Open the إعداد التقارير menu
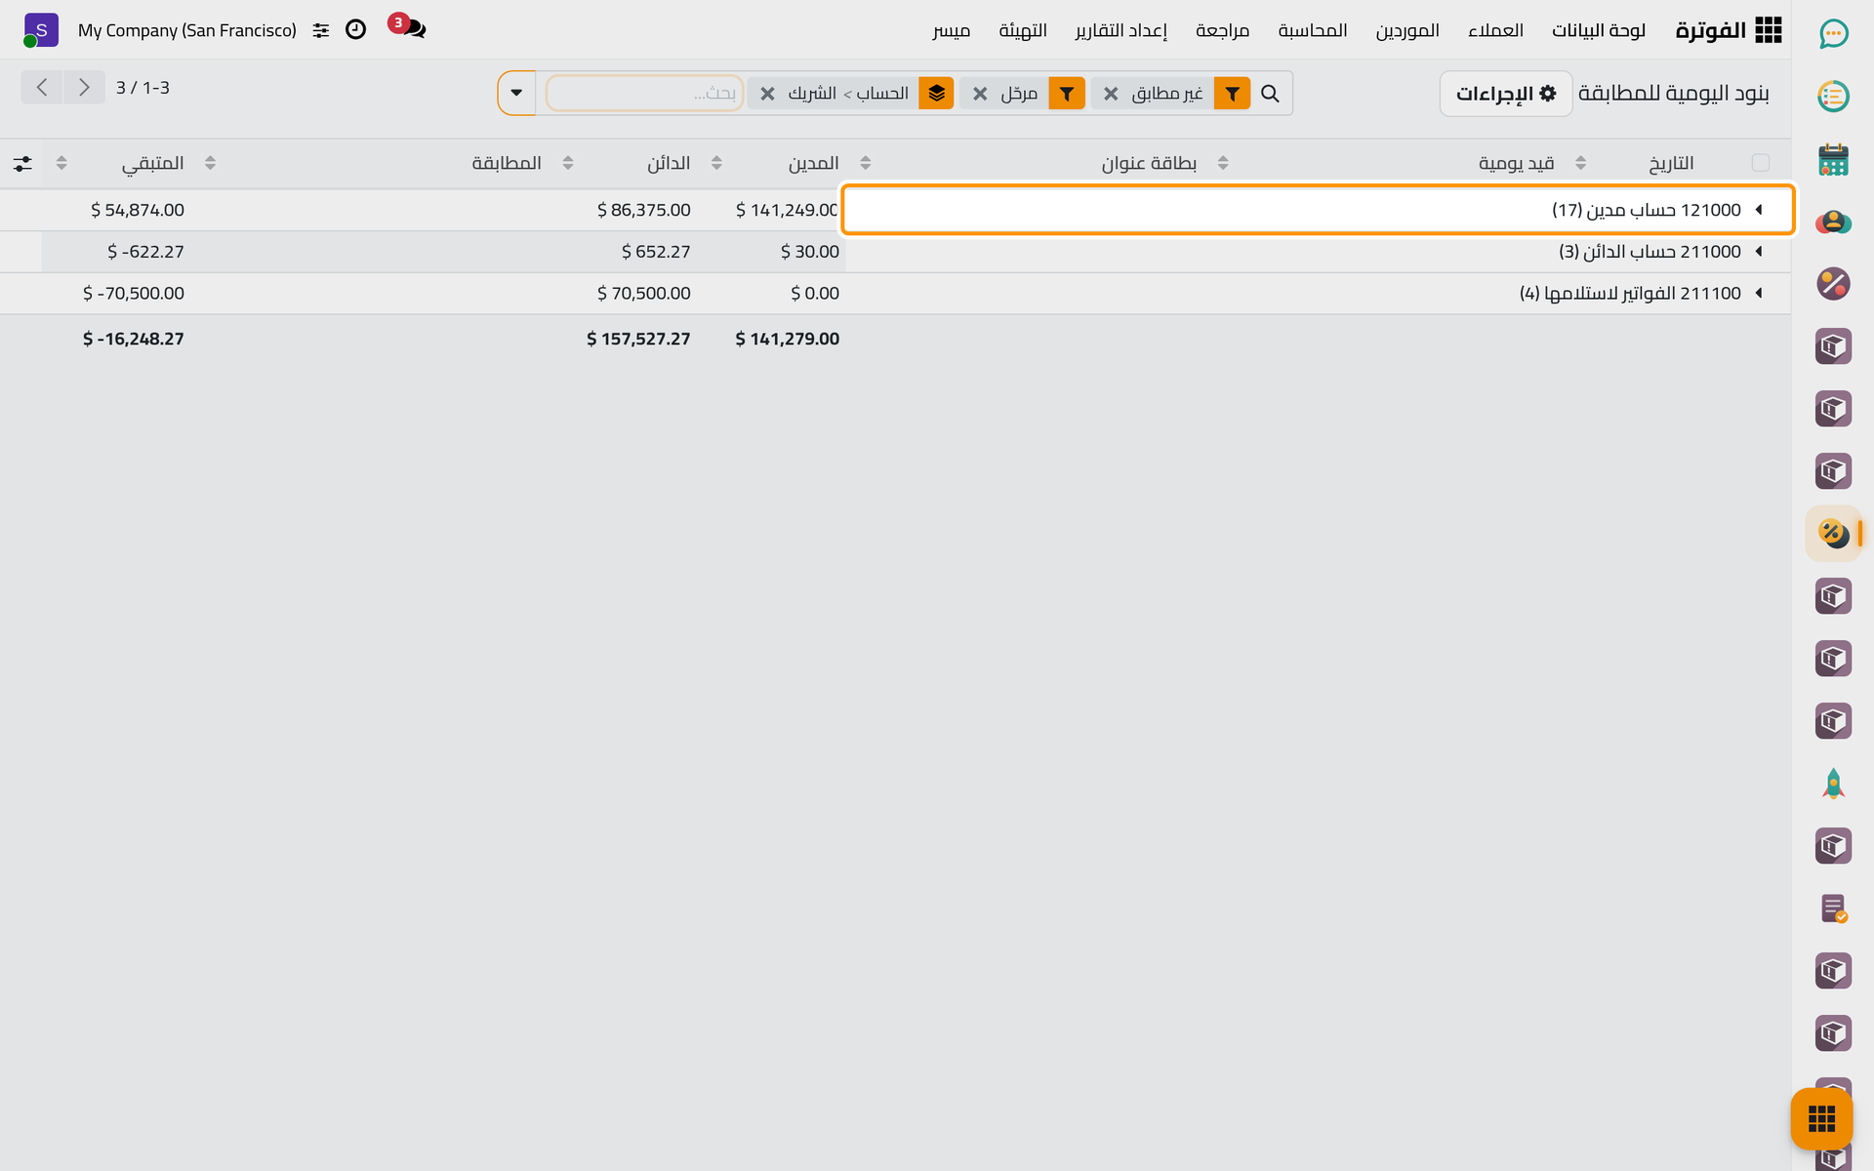 pyautogui.click(x=1120, y=30)
